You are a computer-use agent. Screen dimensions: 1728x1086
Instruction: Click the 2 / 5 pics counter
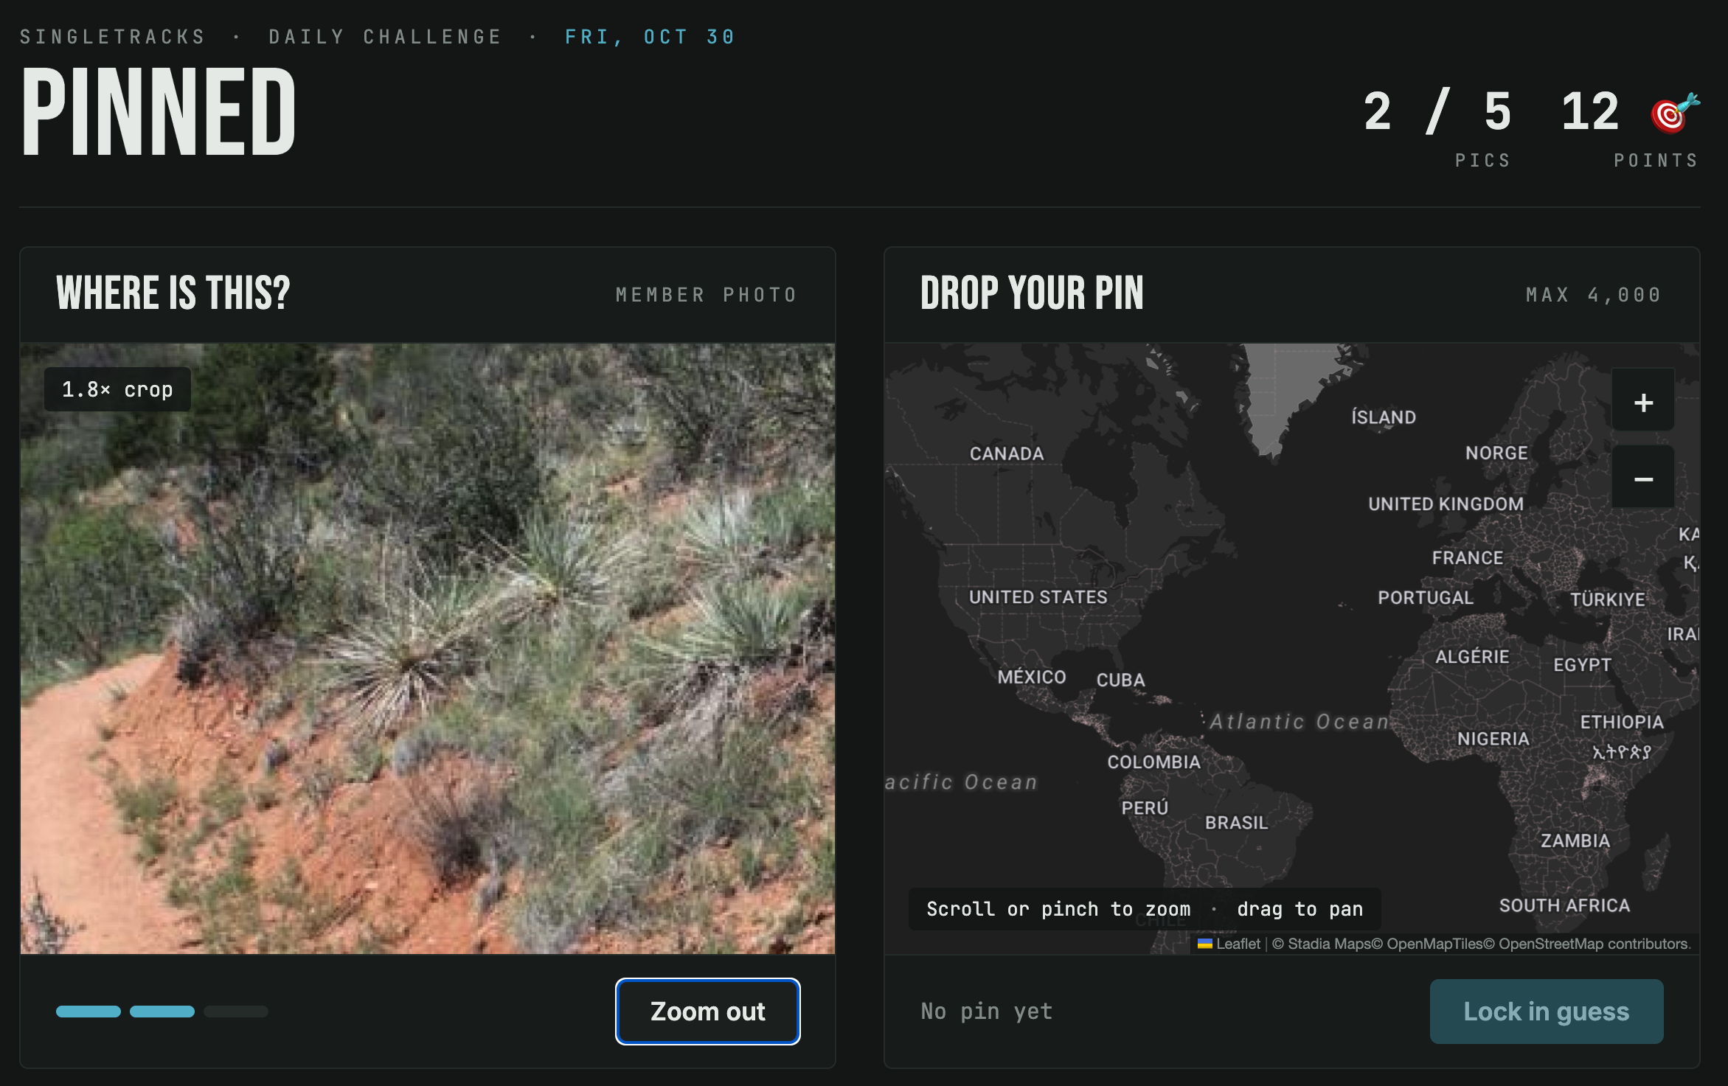(1437, 112)
